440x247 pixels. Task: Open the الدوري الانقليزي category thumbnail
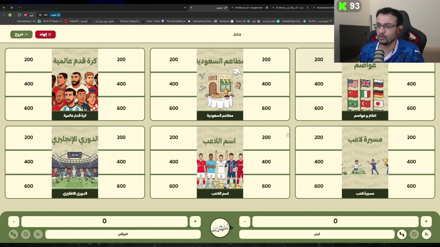pos(75,162)
